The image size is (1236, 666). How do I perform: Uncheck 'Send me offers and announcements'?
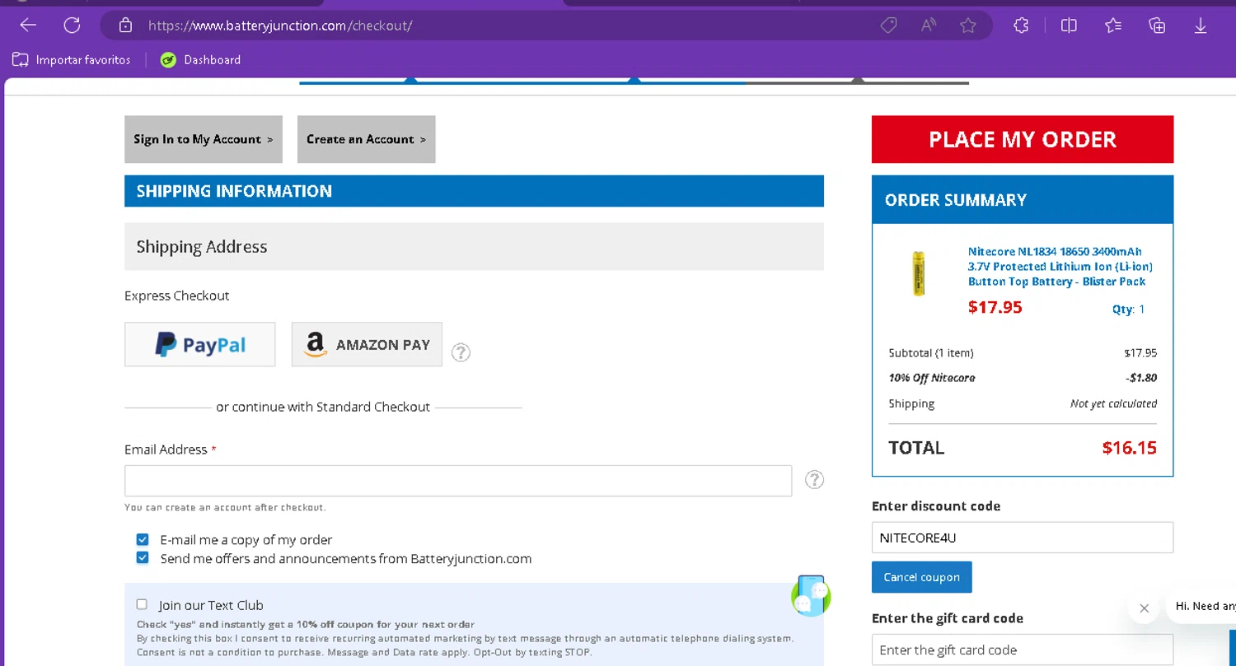click(143, 558)
